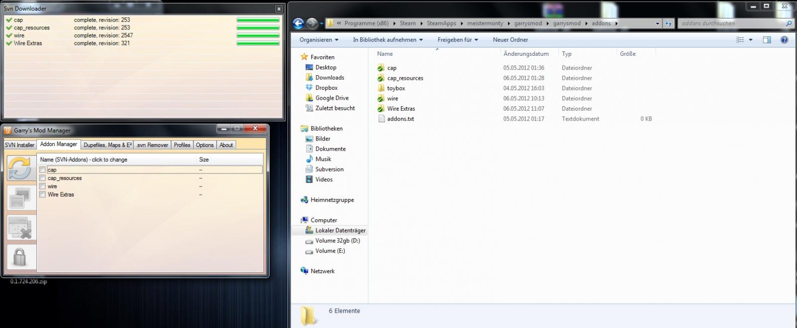Open the About tab
This screenshot has width=797, height=328.
pyautogui.click(x=226, y=145)
